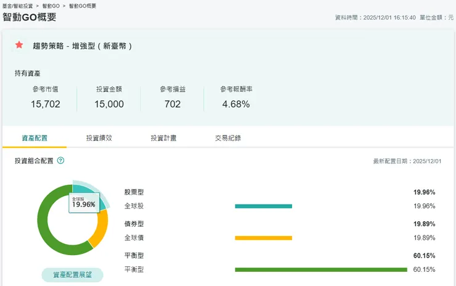This screenshot has height=286, width=456.
Task: Click the 投資組合配置 section label
Action: (34, 161)
